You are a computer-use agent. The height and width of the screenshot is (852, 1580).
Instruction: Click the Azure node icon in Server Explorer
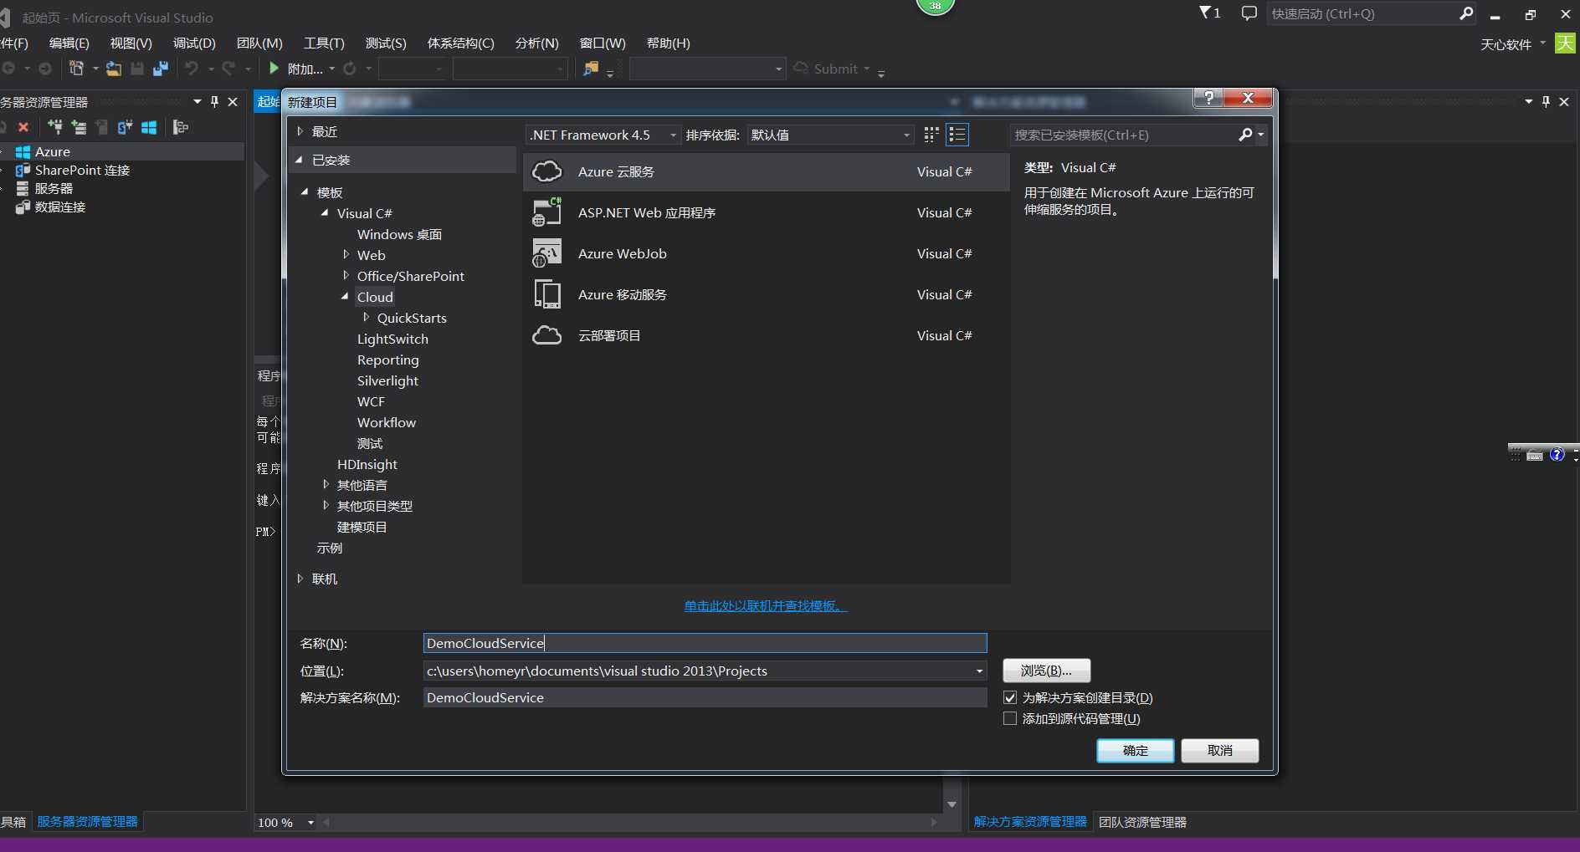[x=23, y=151]
